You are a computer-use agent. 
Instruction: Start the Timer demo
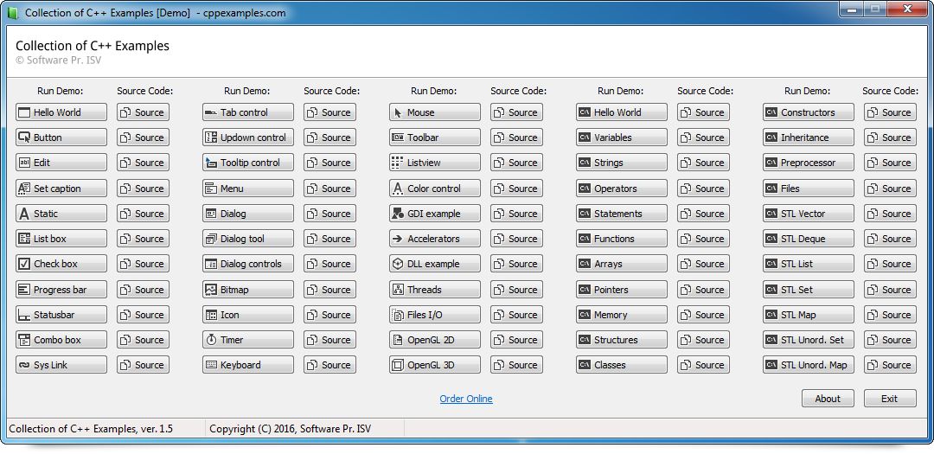(x=248, y=340)
